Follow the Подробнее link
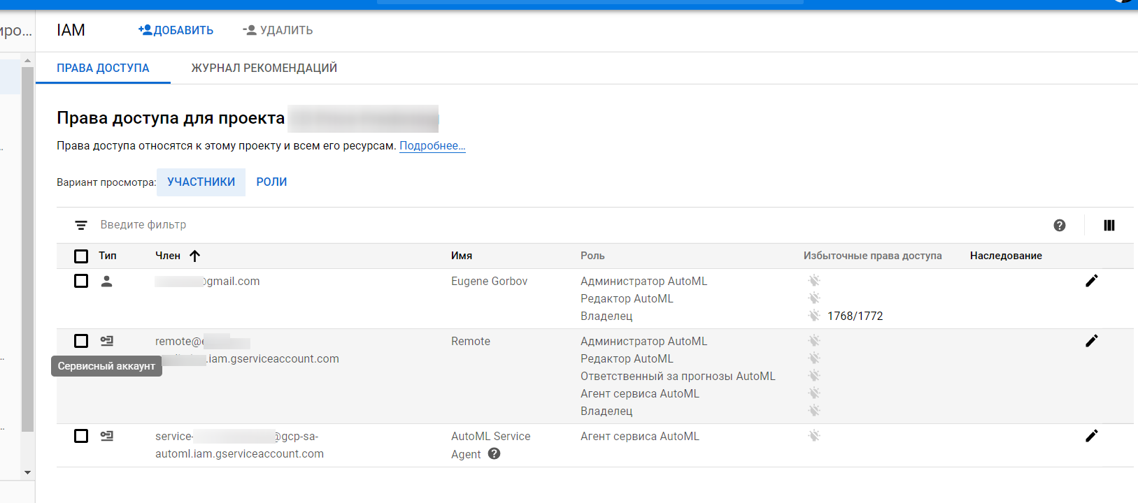Screen dimensions: 1138x503 coord(432,145)
